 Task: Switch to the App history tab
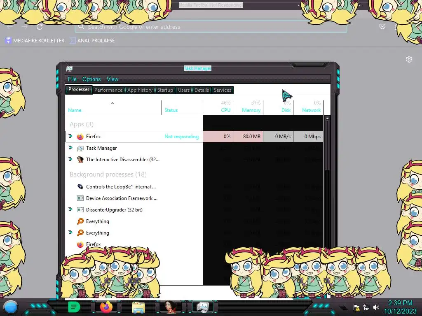coord(140,90)
